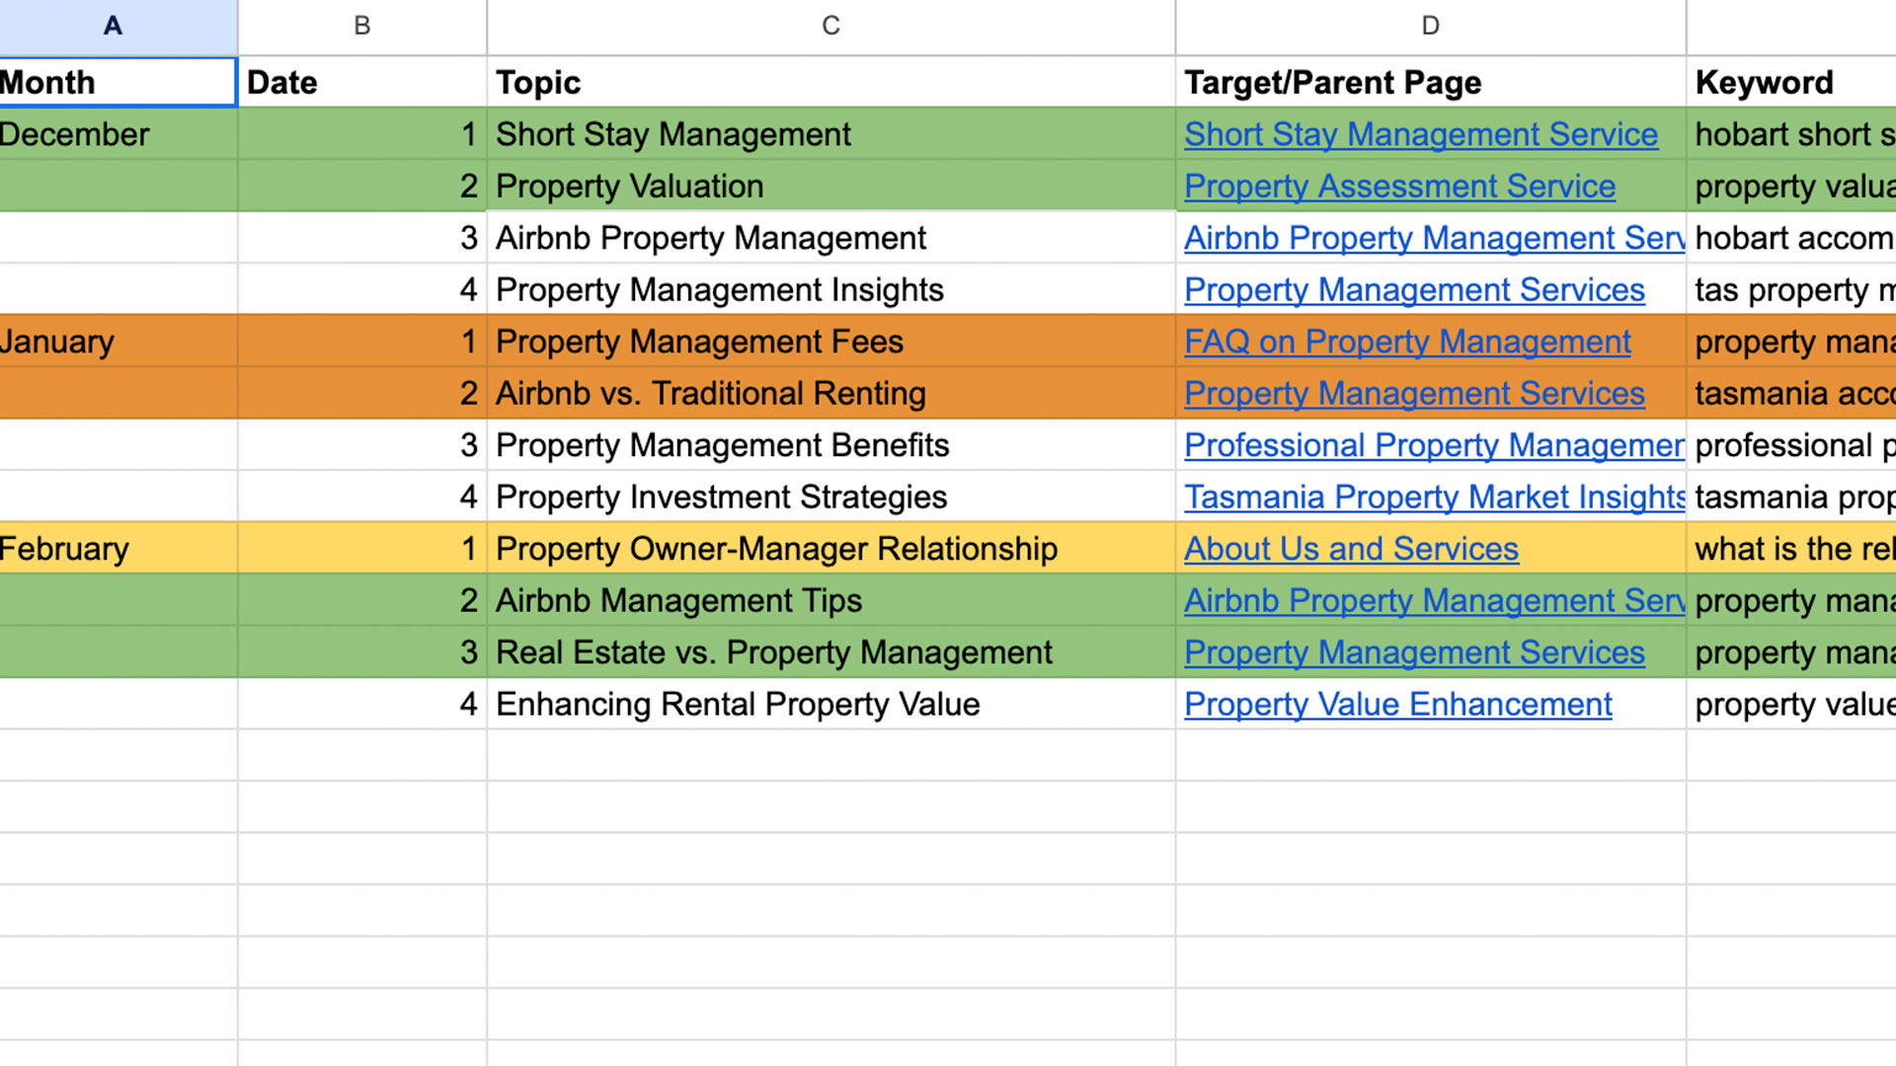Select the Airbnb Property Management topic cell

[x=830, y=238]
